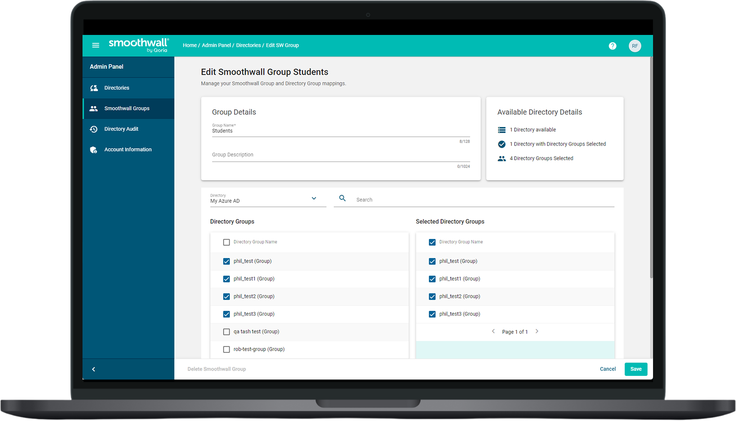Click the 'Selected Directory Groups' heading
Viewport: 736px width, 421px height.
[x=450, y=222]
